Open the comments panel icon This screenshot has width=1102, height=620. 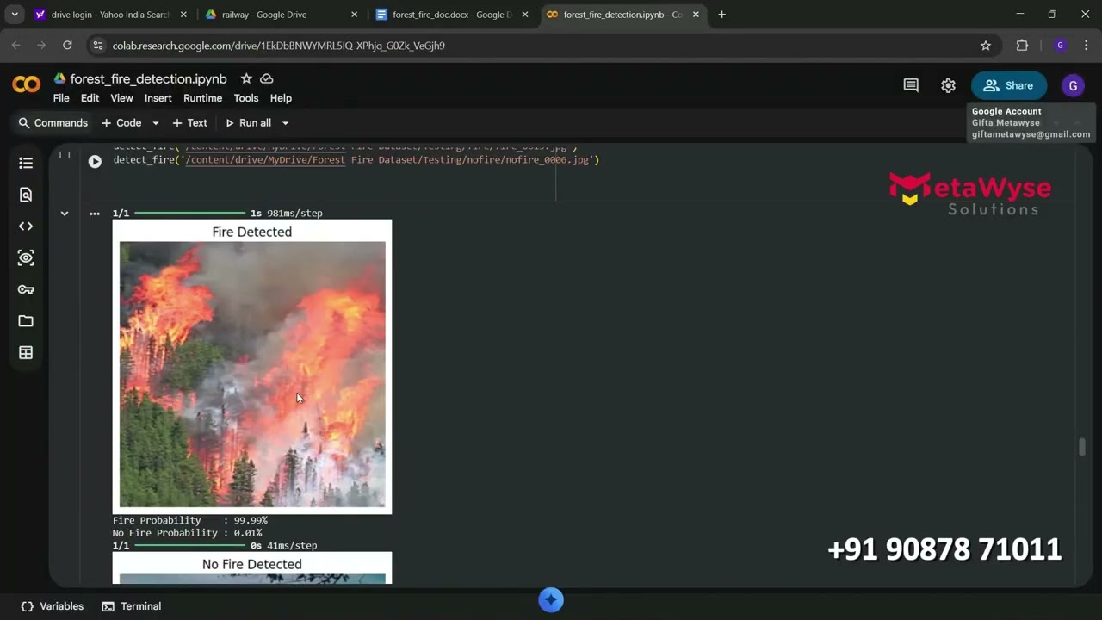tap(911, 85)
